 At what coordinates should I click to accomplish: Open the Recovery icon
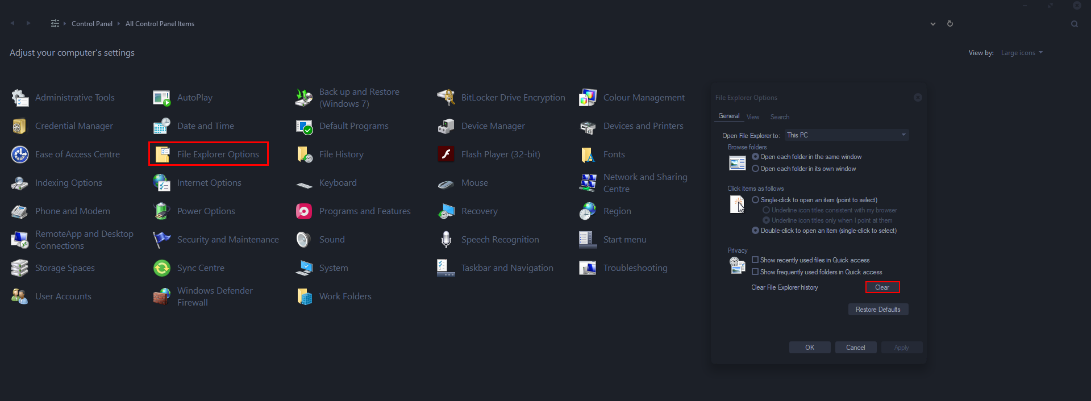[446, 211]
